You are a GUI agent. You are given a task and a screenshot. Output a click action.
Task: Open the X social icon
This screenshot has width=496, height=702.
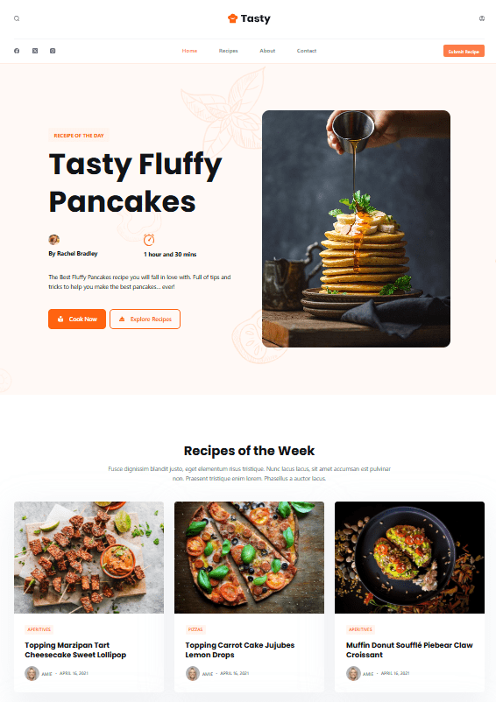(35, 51)
